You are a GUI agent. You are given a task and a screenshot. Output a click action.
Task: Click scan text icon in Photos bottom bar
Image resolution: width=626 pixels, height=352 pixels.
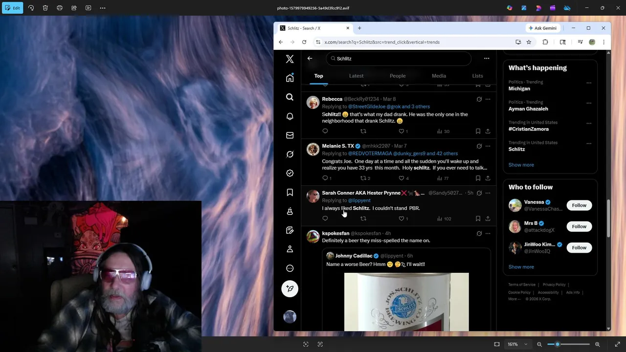[320, 344]
